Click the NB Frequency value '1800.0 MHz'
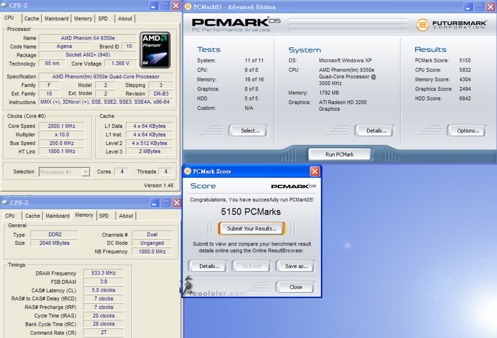 click(152, 251)
